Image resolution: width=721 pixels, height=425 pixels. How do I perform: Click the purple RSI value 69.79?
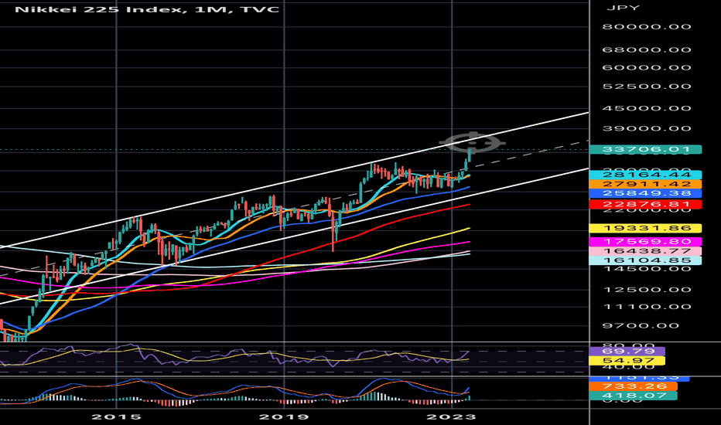click(x=627, y=352)
